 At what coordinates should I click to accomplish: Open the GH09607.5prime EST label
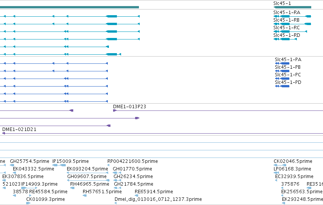87,177
